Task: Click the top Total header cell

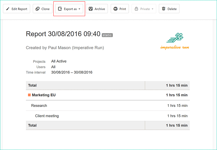Action: click(x=85, y=85)
